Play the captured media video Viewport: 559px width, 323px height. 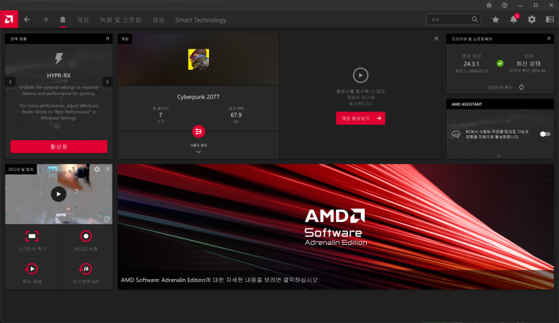59,194
